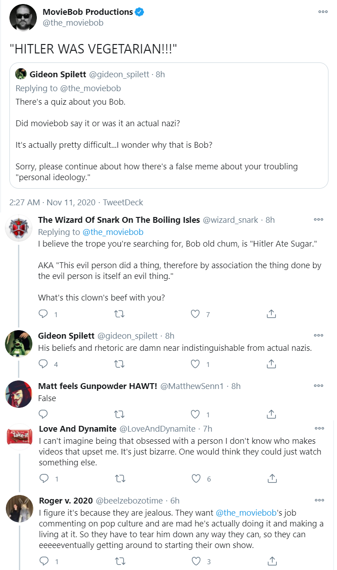
Task: Reply to Gideon Spilett's indistinguishable comment
Action: click(x=44, y=364)
